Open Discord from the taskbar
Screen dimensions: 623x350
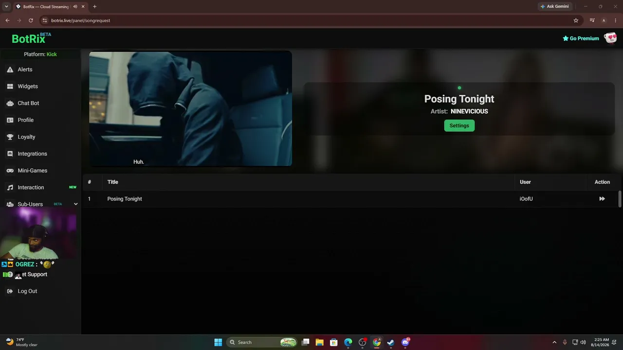pos(405,342)
